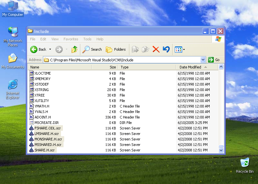Image resolution: width=258 pixels, height=184 pixels.
Task: Open the View menu
Action: pos(55,39)
